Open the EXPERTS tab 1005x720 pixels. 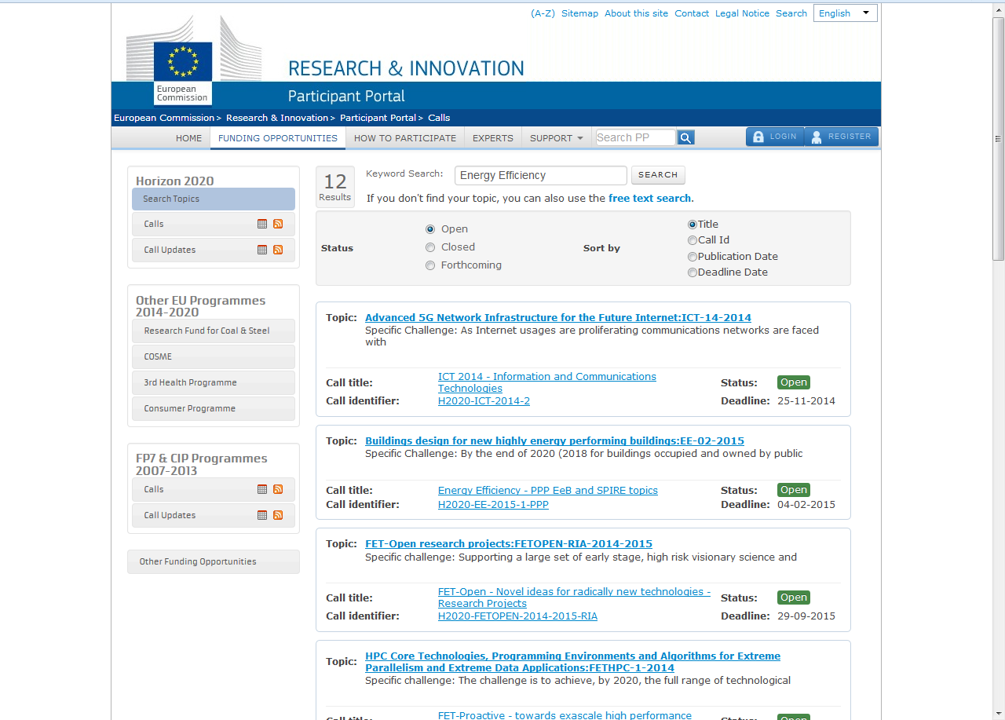493,138
